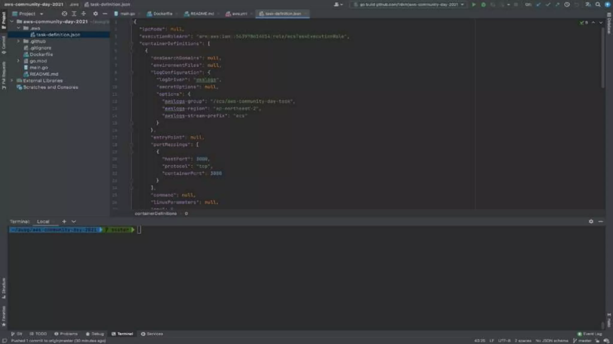
Task: Open the run configuration dropdown
Action: pyautogui.click(x=409, y=4)
